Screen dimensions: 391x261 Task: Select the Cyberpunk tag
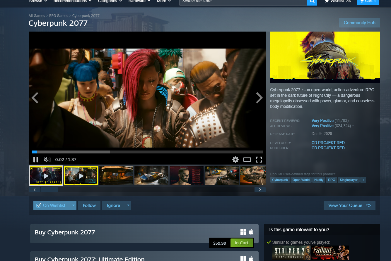tap(280, 180)
